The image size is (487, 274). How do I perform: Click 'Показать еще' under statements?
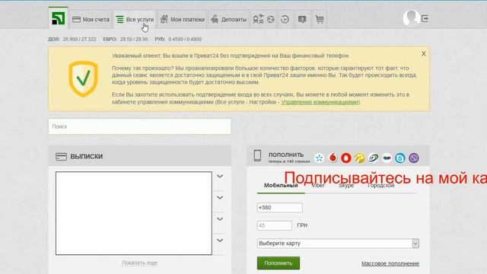coord(140,263)
